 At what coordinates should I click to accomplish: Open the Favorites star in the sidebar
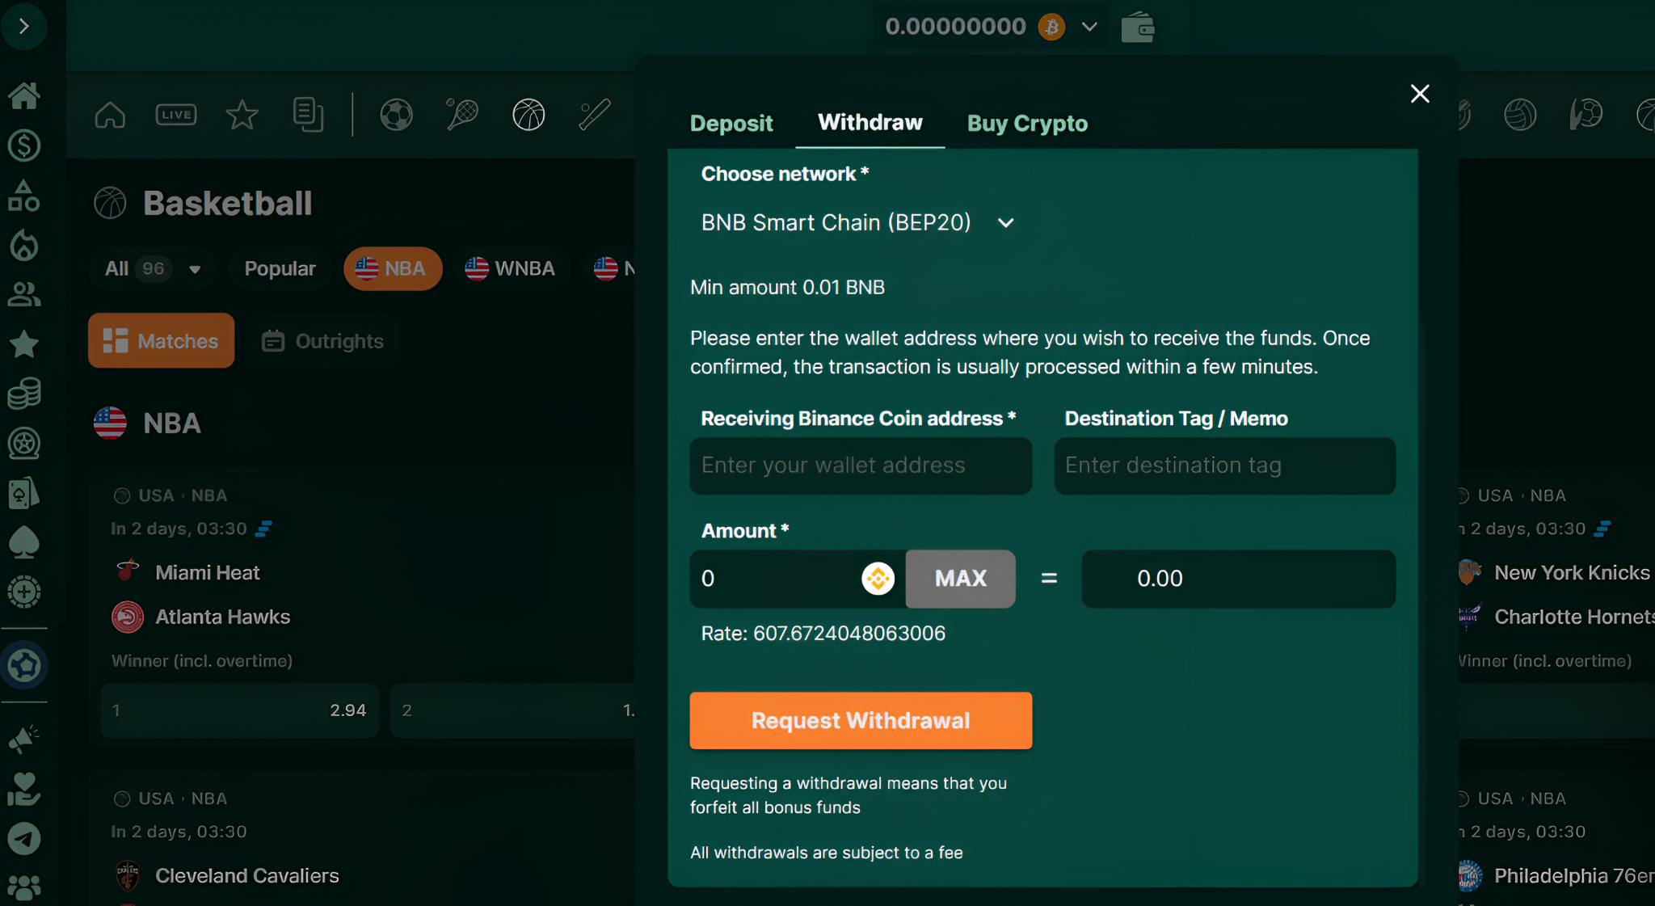click(24, 344)
